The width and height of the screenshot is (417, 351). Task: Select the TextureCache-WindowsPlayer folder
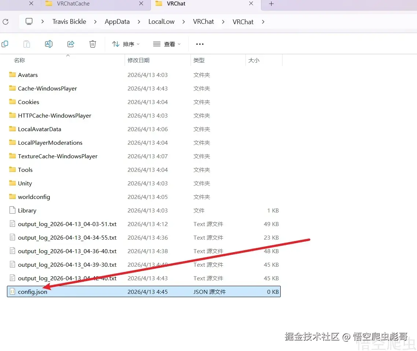coord(144,156)
